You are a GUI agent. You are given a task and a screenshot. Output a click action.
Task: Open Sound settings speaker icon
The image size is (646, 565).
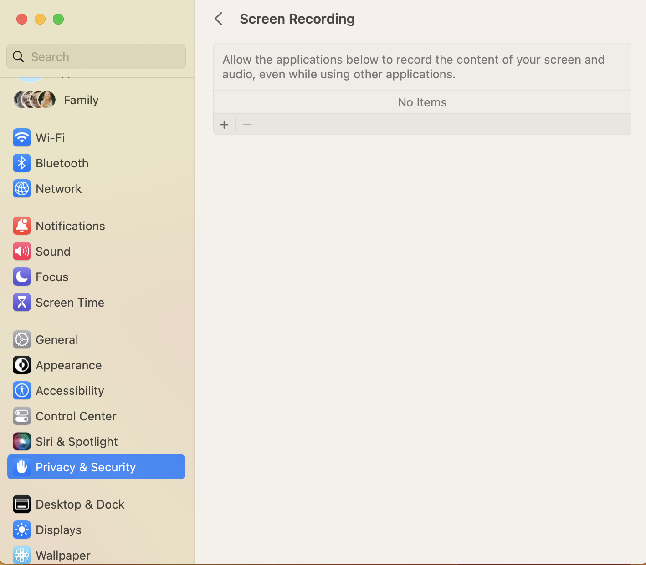pyautogui.click(x=22, y=251)
